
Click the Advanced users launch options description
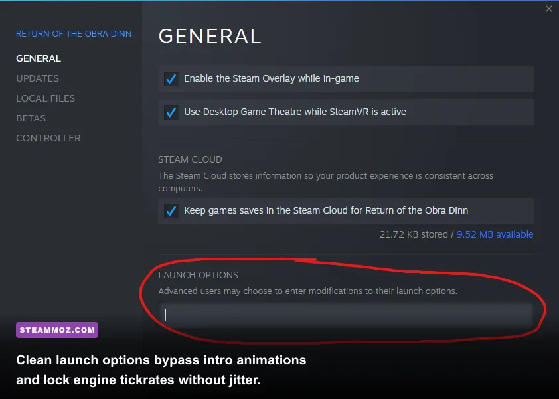307,291
